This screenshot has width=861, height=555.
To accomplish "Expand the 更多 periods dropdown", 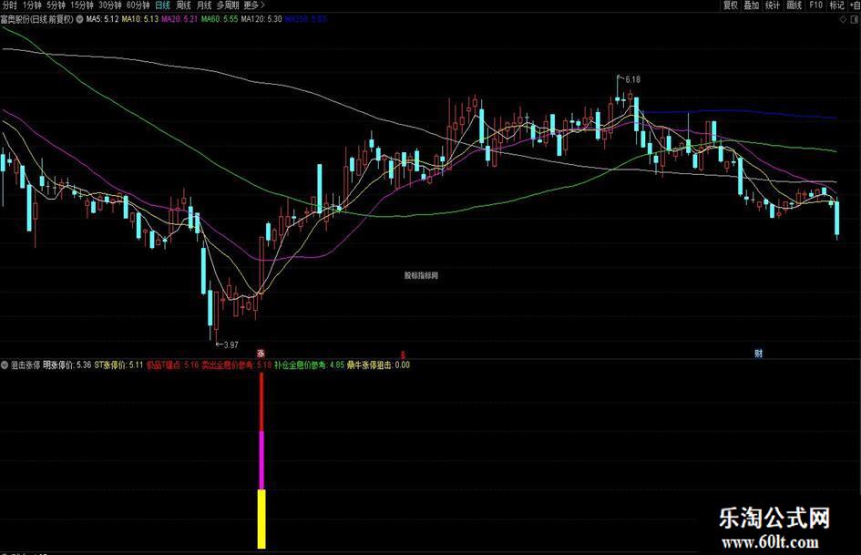I will (x=253, y=5).
